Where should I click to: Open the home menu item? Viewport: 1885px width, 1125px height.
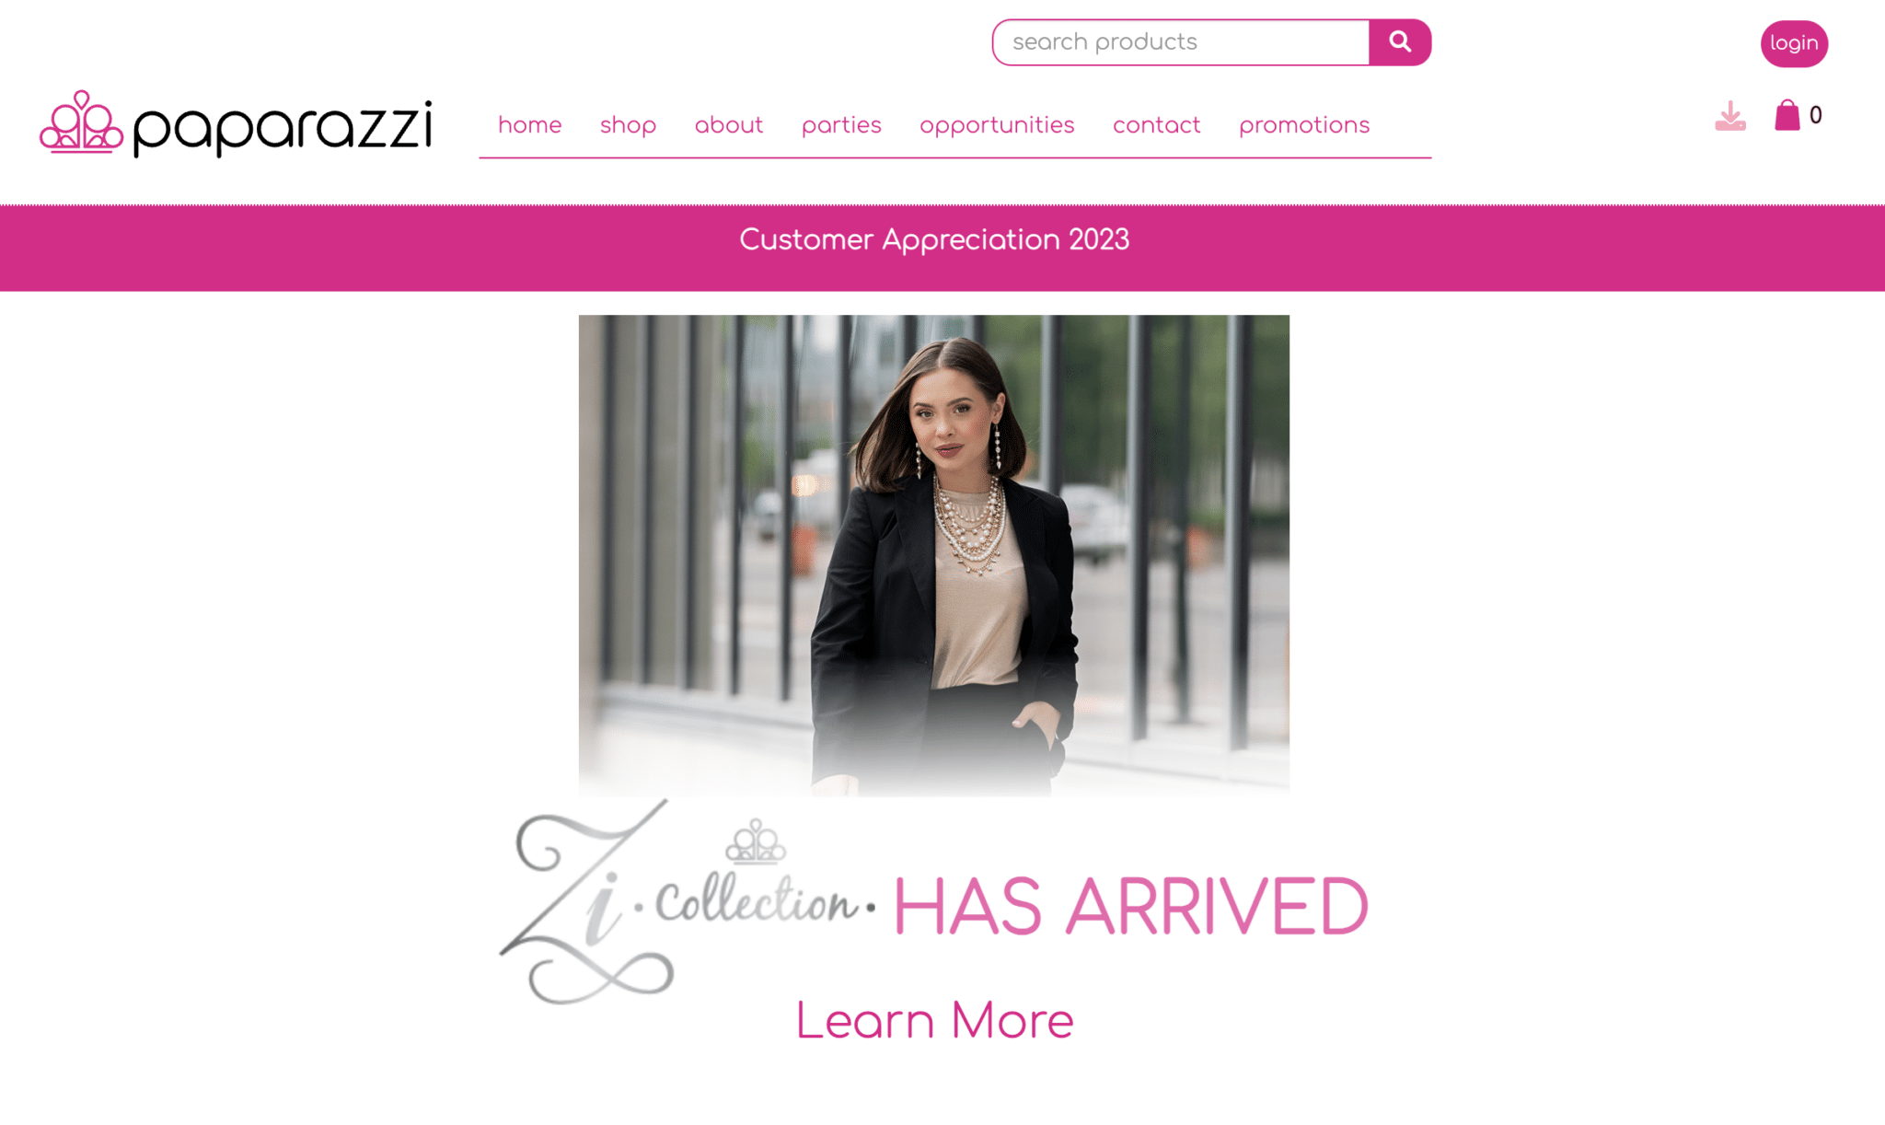point(530,125)
